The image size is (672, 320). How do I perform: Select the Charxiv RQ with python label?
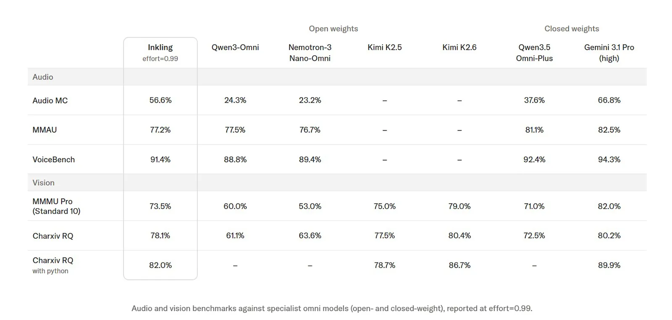[x=53, y=265]
